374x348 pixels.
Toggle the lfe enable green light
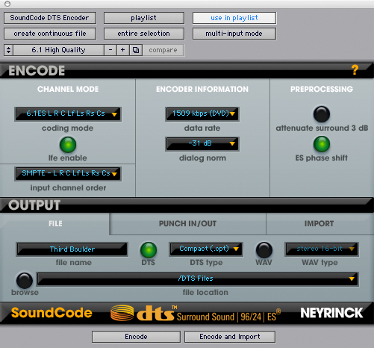coord(68,145)
